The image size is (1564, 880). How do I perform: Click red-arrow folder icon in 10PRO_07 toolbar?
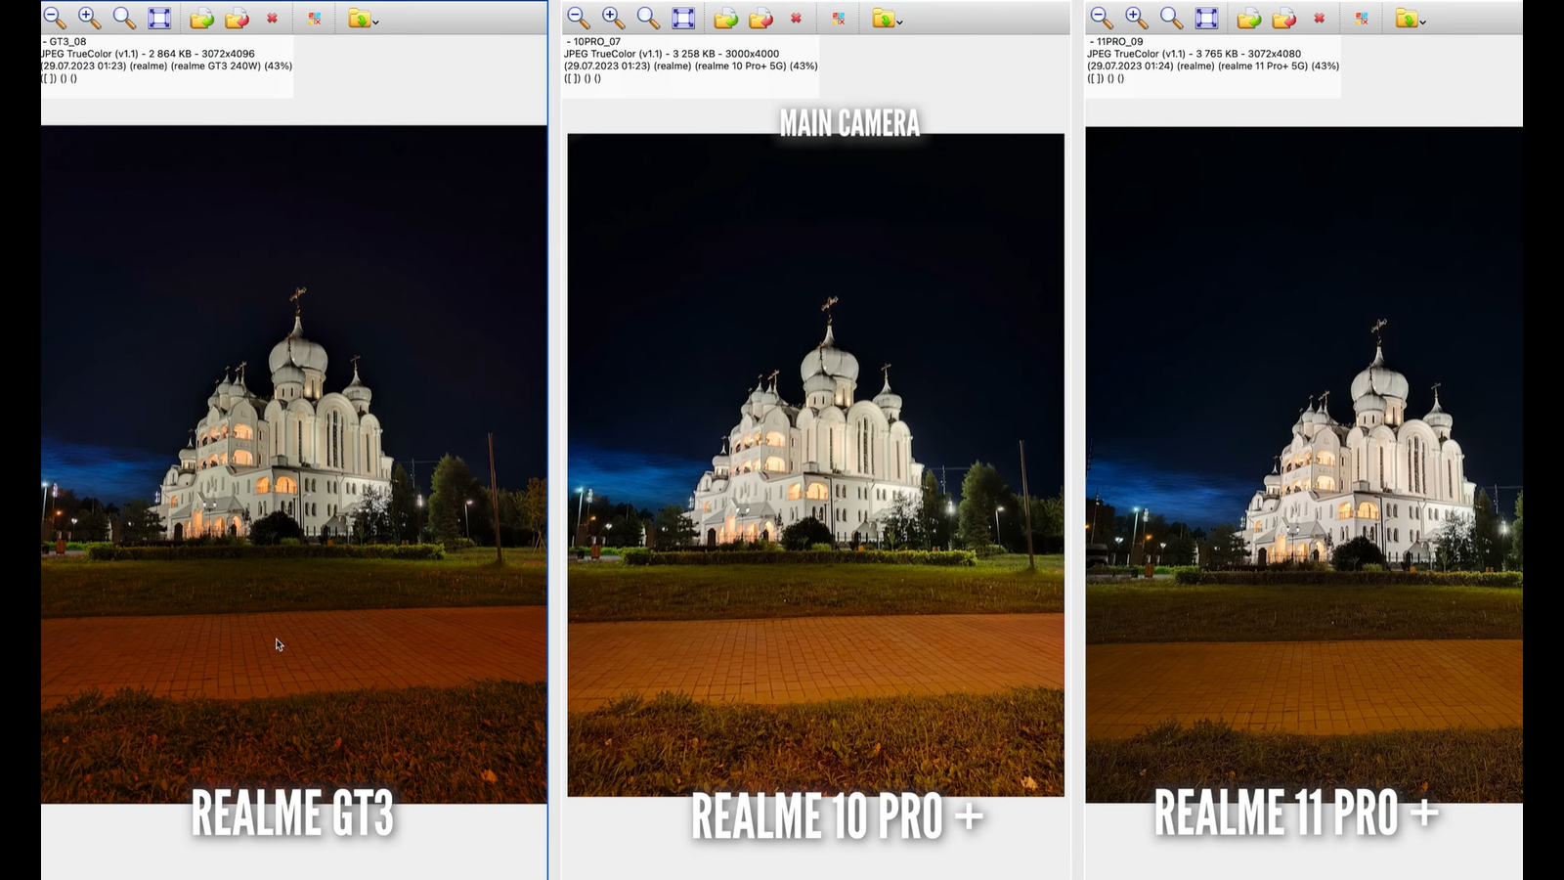coord(760,19)
